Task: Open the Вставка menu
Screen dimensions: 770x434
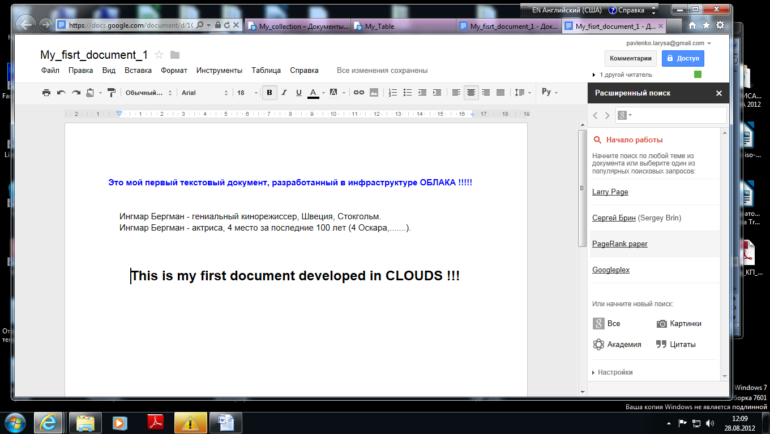Action: click(x=138, y=71)
